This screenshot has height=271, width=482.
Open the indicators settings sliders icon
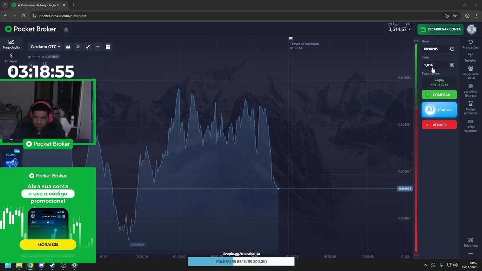click(78, 47)
